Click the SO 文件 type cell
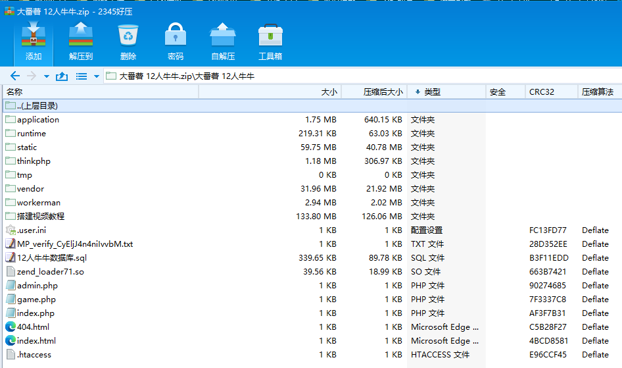Viewport: 622px width, 368px height. (425, 272)
